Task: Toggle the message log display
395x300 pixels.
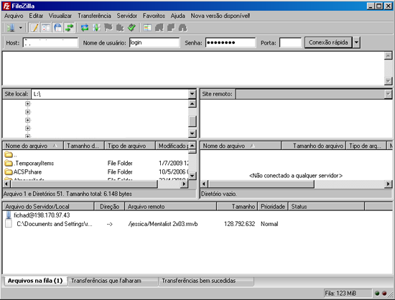Action: pyautogui.click(x=34, y=28)
